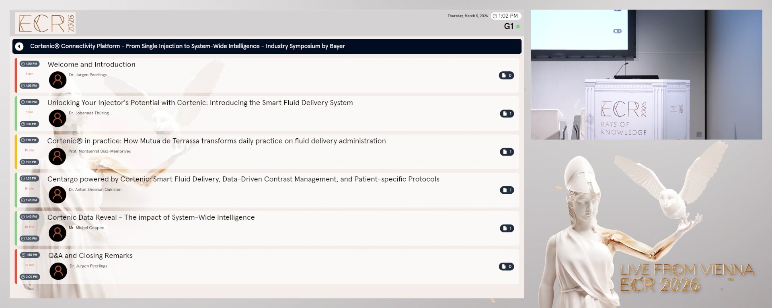Expand the Q&A and Closing Remarks entry
The height and width of the screenshot is (308, 772).
(x=90, y=256)
